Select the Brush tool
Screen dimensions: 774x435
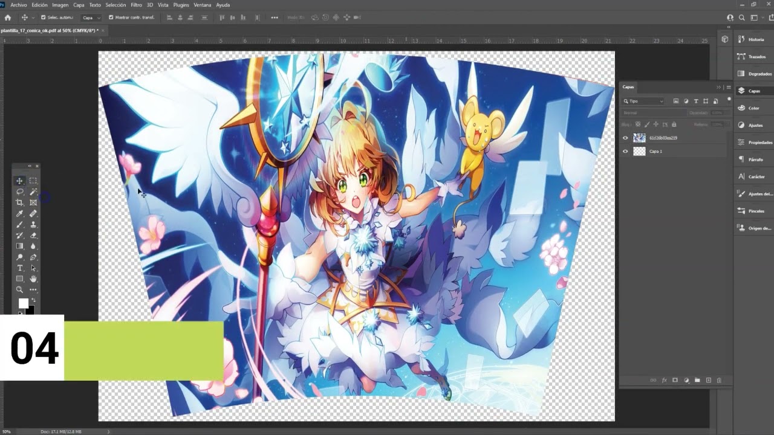click(x=20, y=224)
